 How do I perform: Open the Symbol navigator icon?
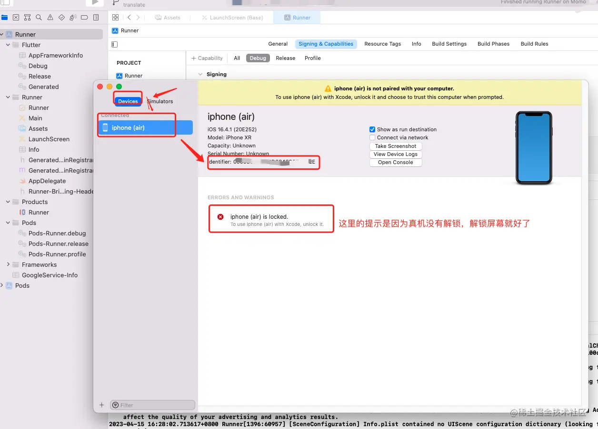(27, 18)
